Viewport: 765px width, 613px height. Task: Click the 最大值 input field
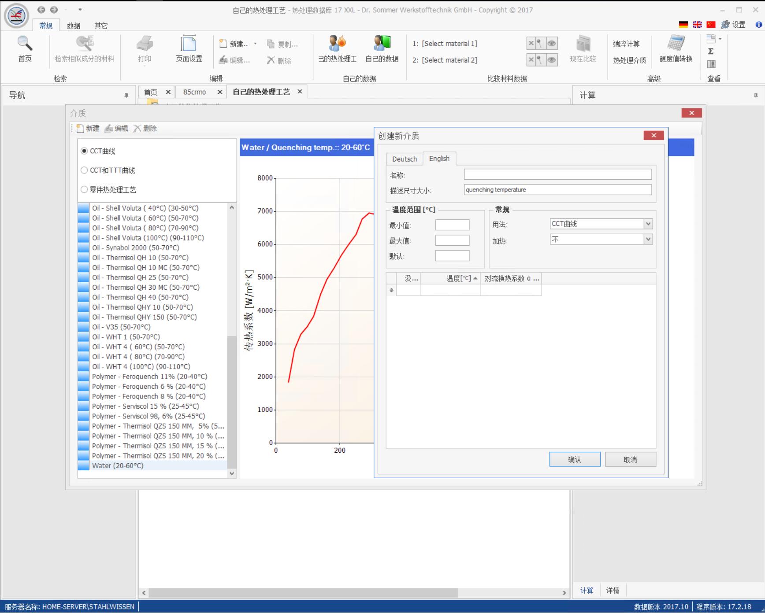[452, 240]
